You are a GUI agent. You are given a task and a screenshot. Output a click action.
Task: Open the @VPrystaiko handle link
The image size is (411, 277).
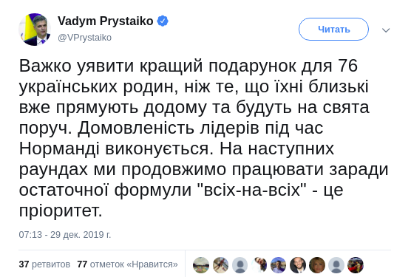pos(85,38)
